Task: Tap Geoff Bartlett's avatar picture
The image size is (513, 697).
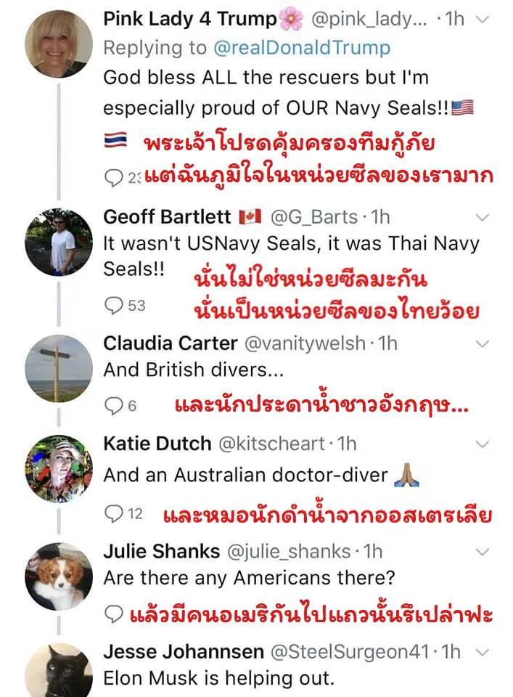Action: pos(58,242)
